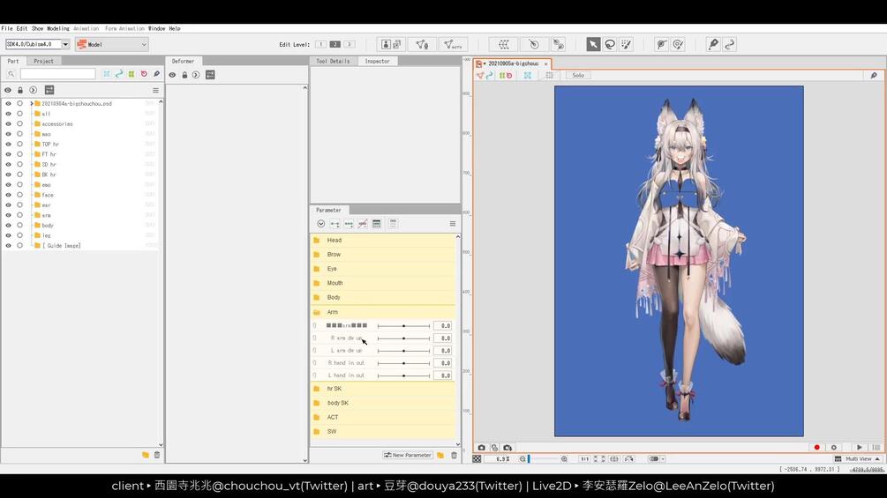This screenshot has height=498, width=887.
Task: Click the pin icon in canvas toolbar
Action: tap(874, 75)
